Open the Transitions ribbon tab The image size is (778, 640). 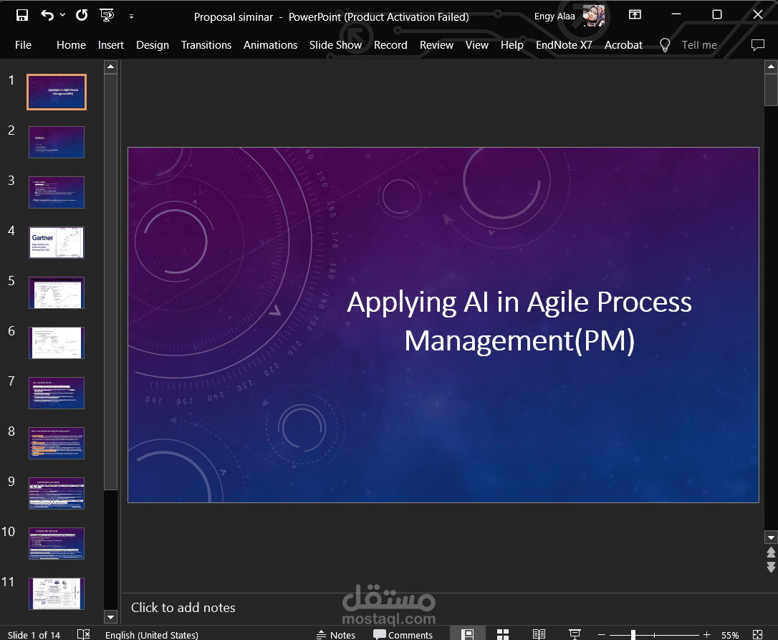(206, 45)
